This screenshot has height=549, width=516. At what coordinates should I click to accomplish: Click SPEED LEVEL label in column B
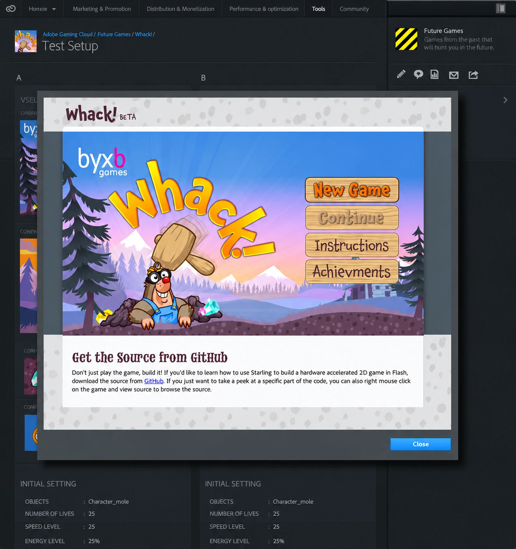tap(227, 527)
